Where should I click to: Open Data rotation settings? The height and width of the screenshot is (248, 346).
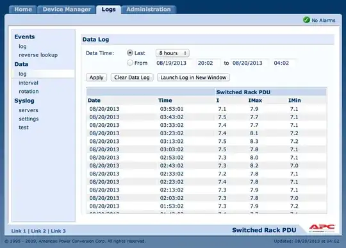click(x=29, y=92)
